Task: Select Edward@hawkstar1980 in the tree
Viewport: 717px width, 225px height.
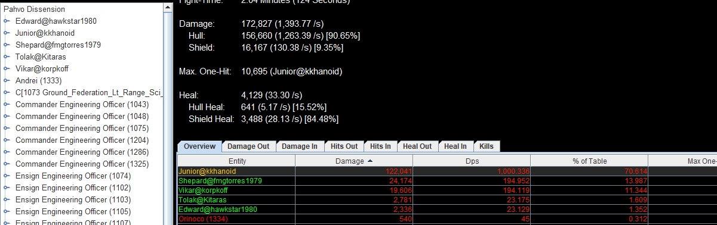Action: [56, 21]
